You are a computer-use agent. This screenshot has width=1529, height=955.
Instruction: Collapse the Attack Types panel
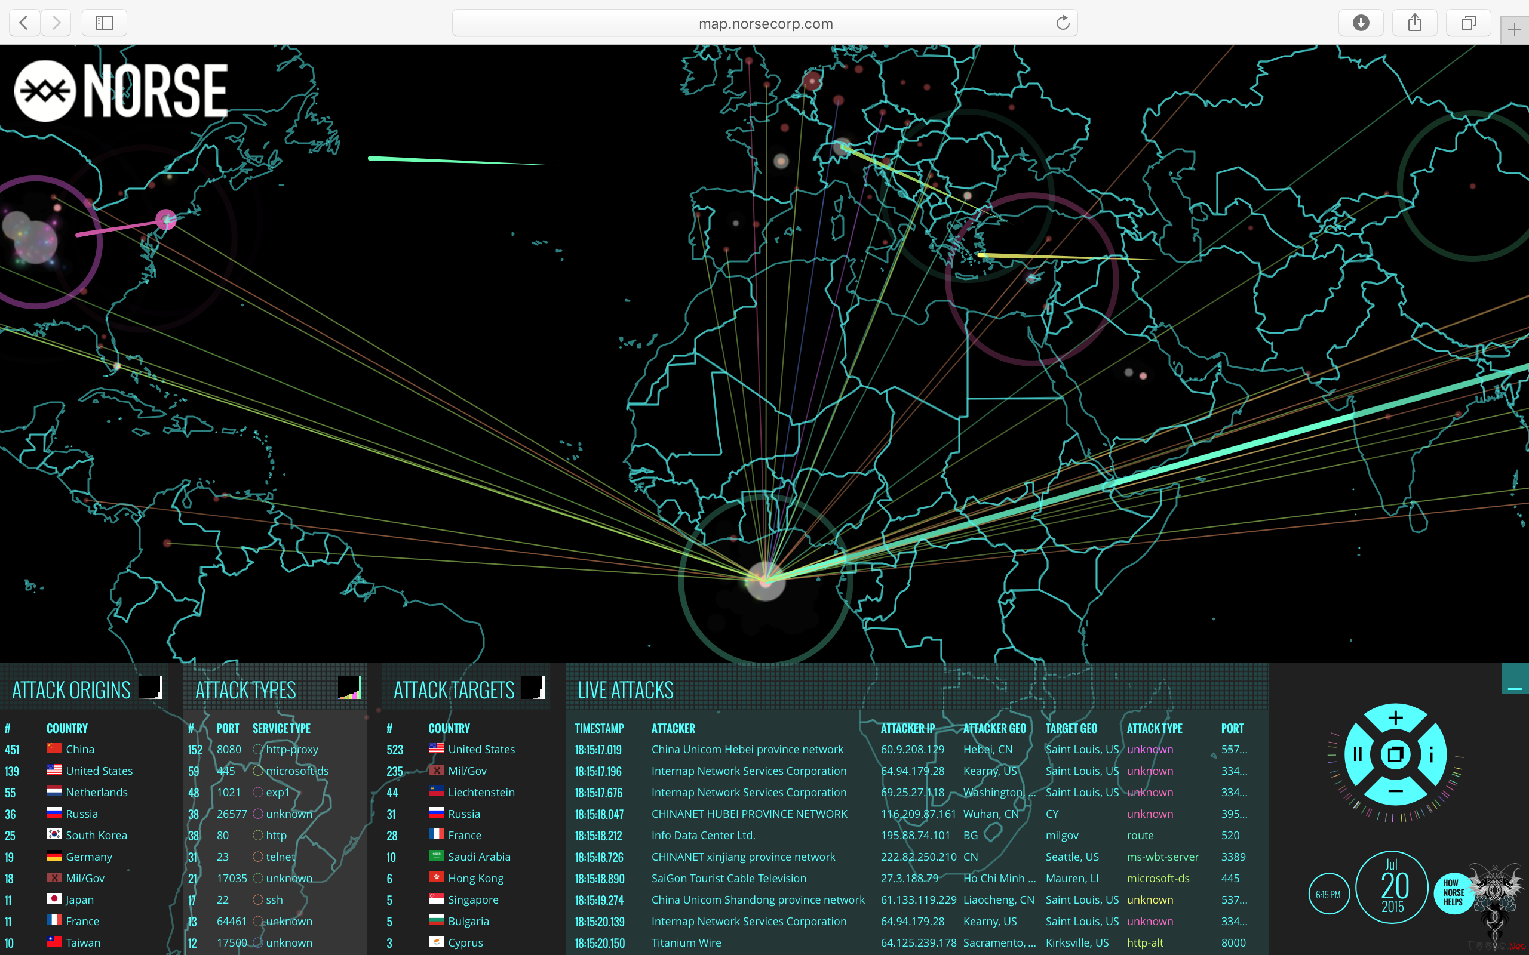pos(349,688)
